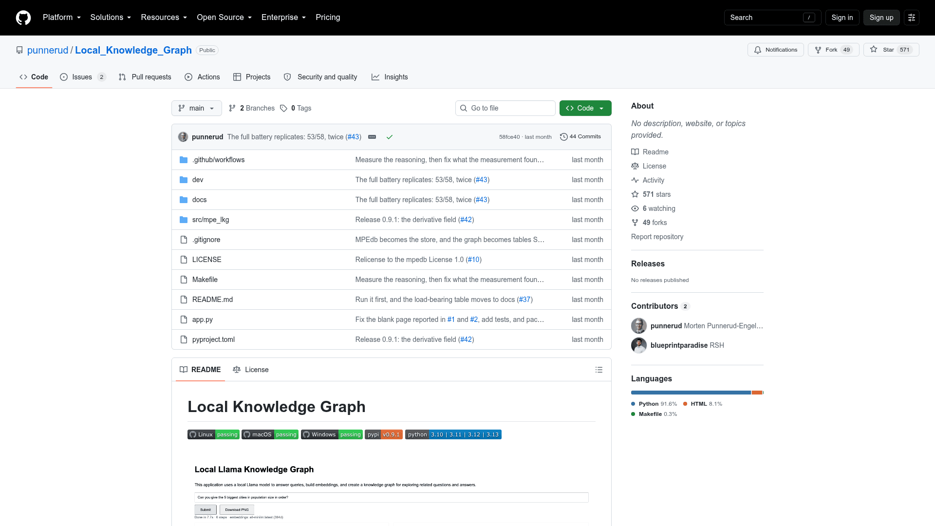Open the README outline list icon
Screen dimensions: 935x526
(599, 370)
